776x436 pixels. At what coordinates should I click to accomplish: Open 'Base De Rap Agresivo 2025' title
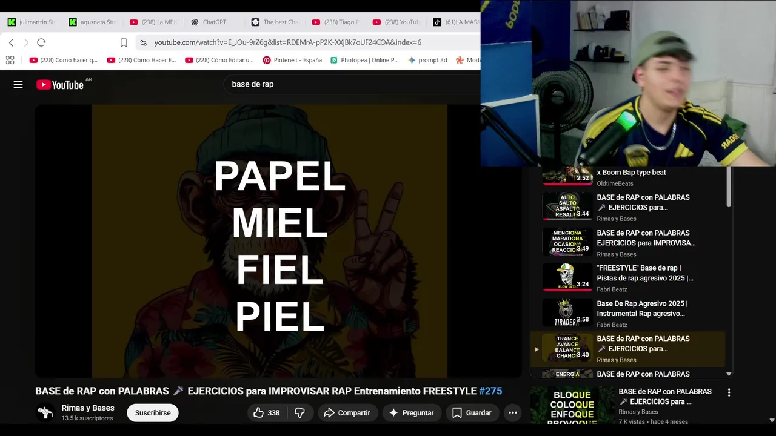(x=642, y=309)
